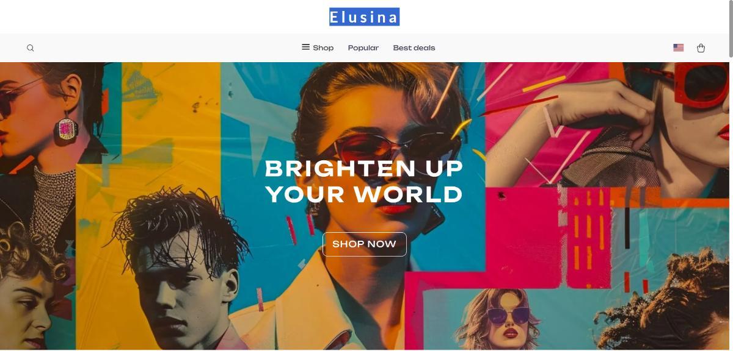Screen dimensions: 733x351
Task: Click the square earring on left woman
Action: 66,130
